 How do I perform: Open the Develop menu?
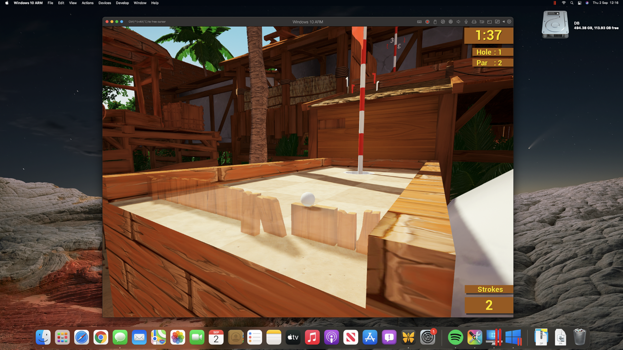(122, 3)
